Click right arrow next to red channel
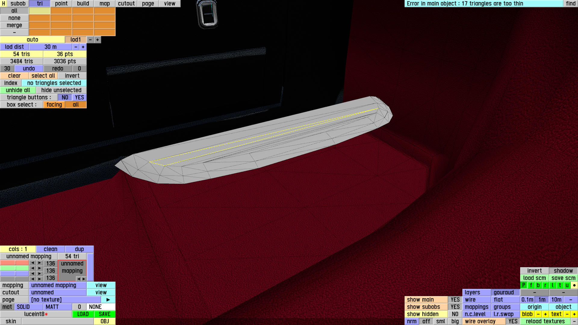 click(39, 263)
